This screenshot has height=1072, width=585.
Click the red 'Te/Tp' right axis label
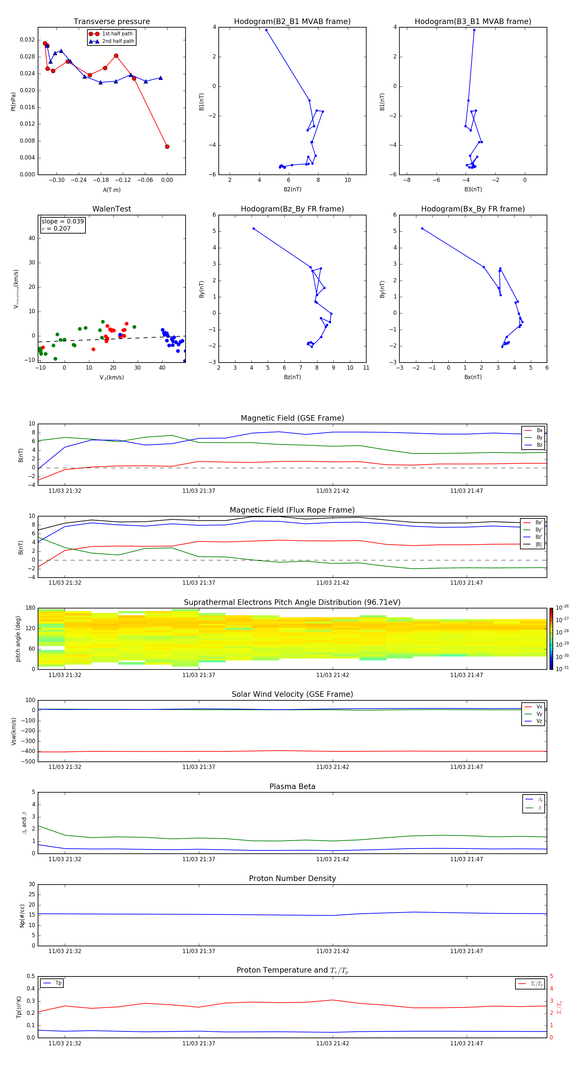pyautogui.click(x=559, y=1007)
